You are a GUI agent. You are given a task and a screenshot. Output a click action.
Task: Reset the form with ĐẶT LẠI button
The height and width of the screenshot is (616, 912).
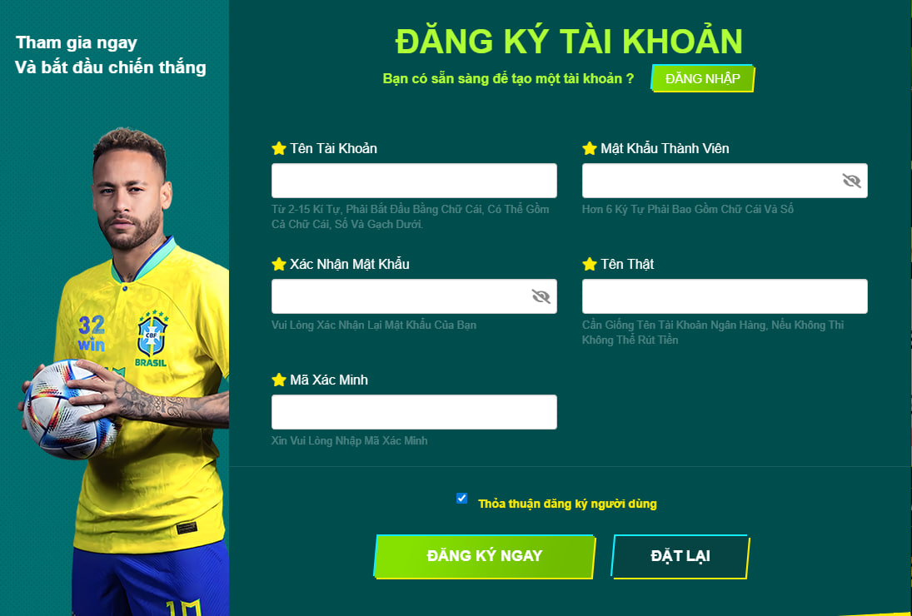pos(680,556)
